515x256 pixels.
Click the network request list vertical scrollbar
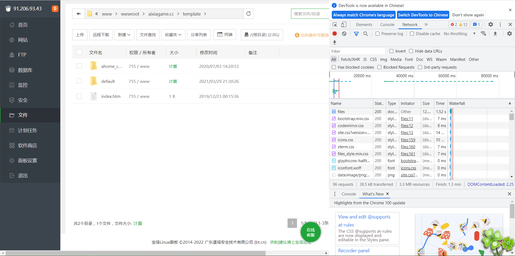click(x=512, y=117)
